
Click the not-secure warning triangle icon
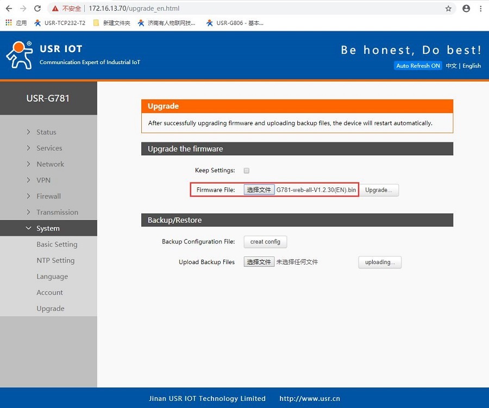click(55, 9)
